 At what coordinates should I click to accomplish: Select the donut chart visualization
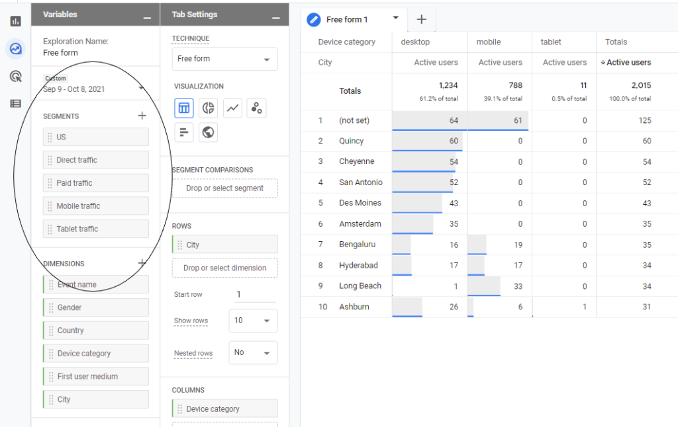[x=208, y=108]
